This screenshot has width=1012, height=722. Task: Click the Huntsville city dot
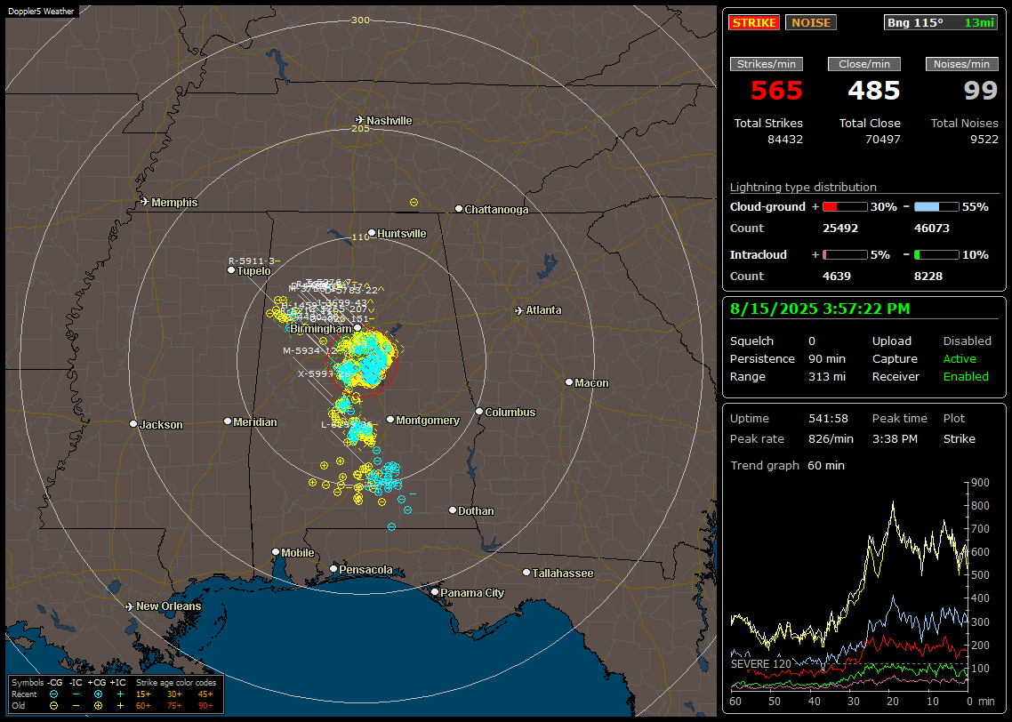[x=372, y=233]
